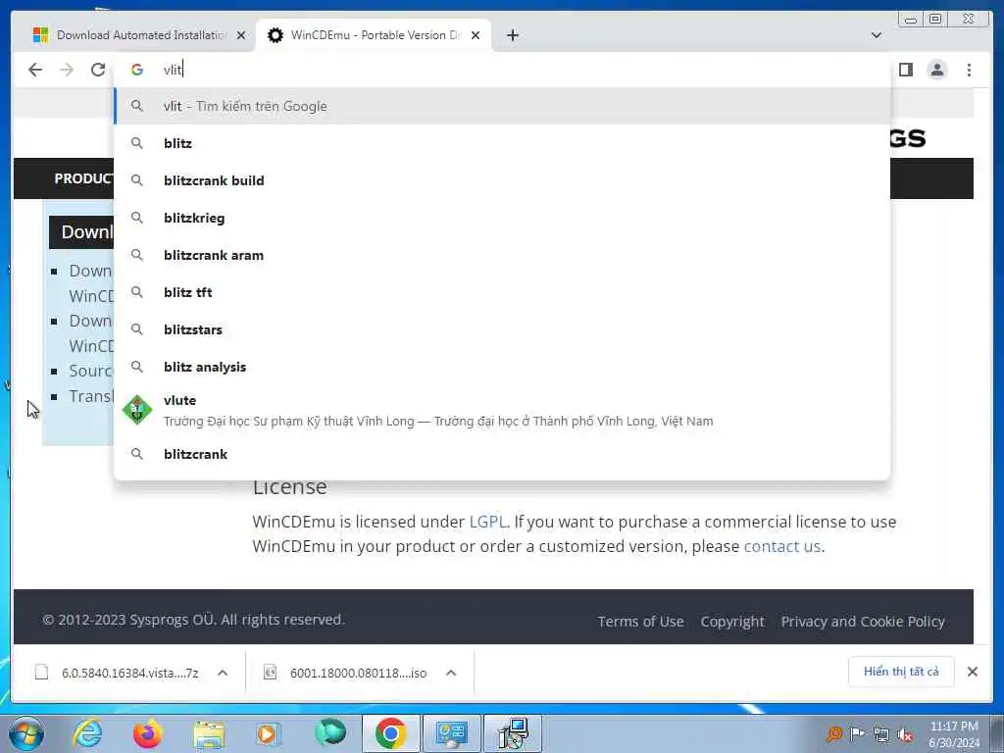1004x753 pixels.
Task: Open Windows Explorer from the taskbar
Action: pyautogui.click(x=209, y=733)
